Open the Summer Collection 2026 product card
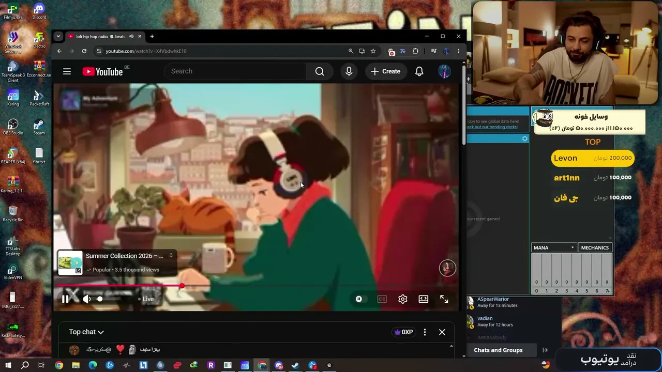The image size is (662, 372). [x=117, y=262]
